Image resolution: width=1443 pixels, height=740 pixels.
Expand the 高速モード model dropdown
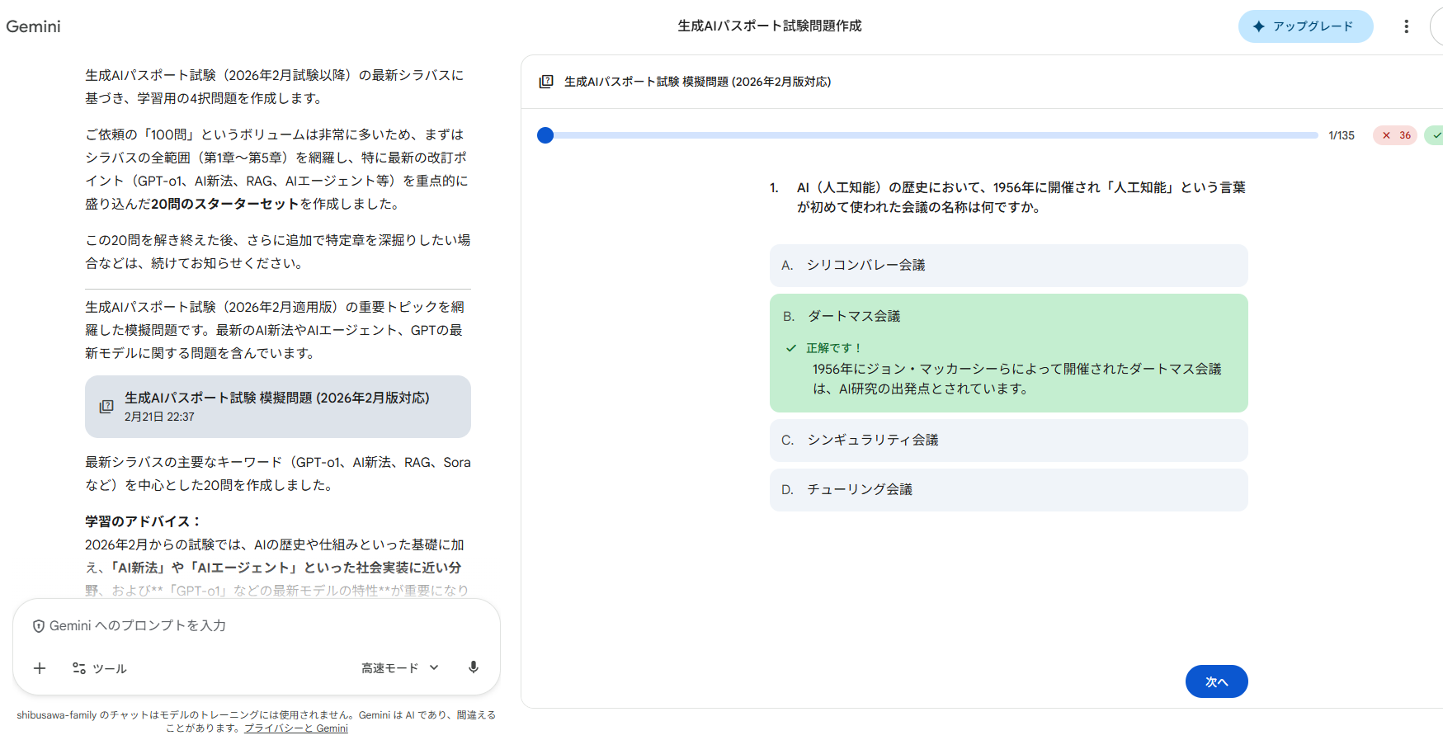pos(400,668)
